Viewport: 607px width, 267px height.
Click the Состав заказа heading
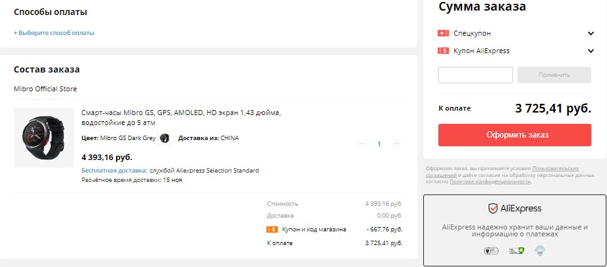(x=47, y=70)
